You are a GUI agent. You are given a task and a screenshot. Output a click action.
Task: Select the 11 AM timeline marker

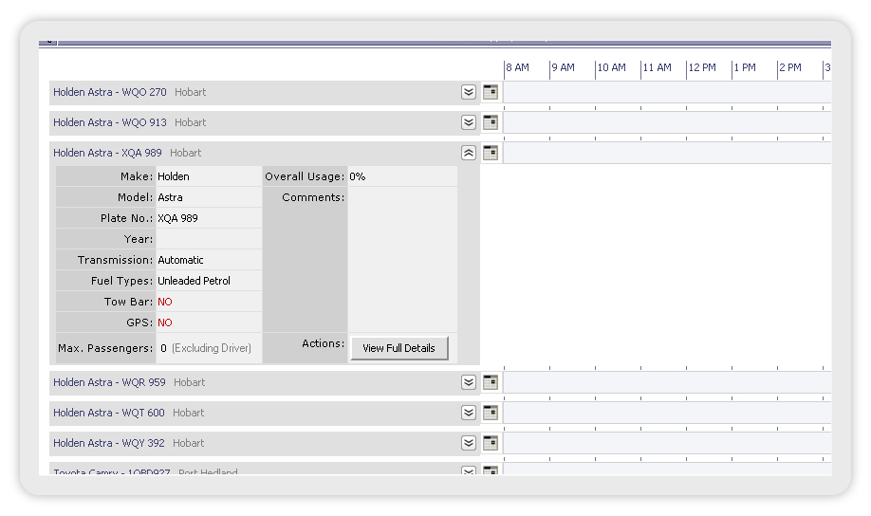pos(657,67)
